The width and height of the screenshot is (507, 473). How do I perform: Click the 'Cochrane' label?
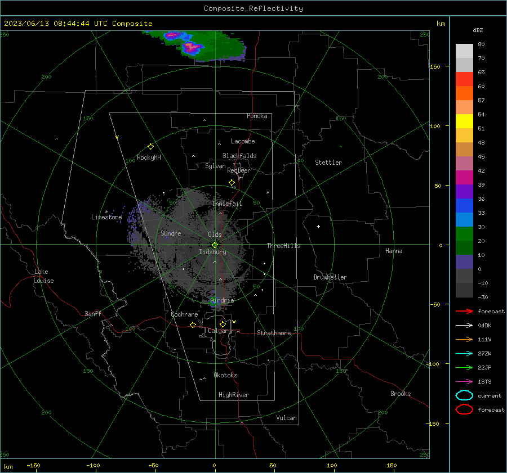click(x=184, y=314)
